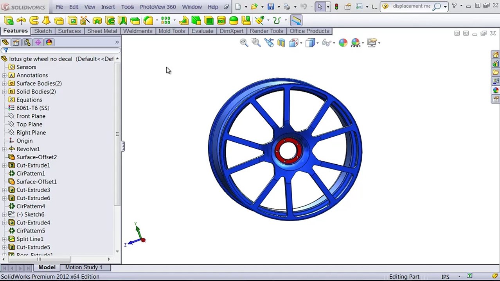Click the Curves tool icon
The height and width of the screenshot is (281, 500).
coord(277,20)
